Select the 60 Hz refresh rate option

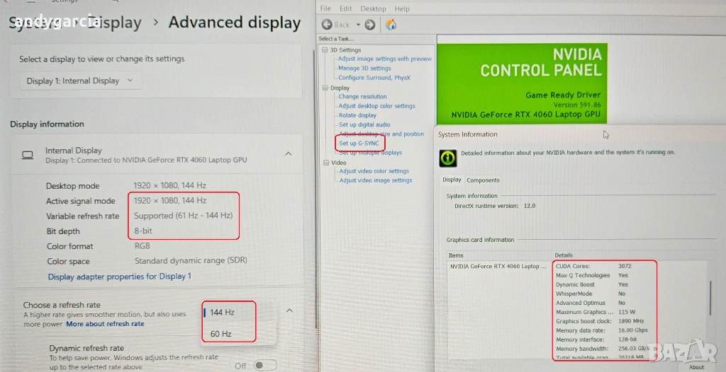221,333
